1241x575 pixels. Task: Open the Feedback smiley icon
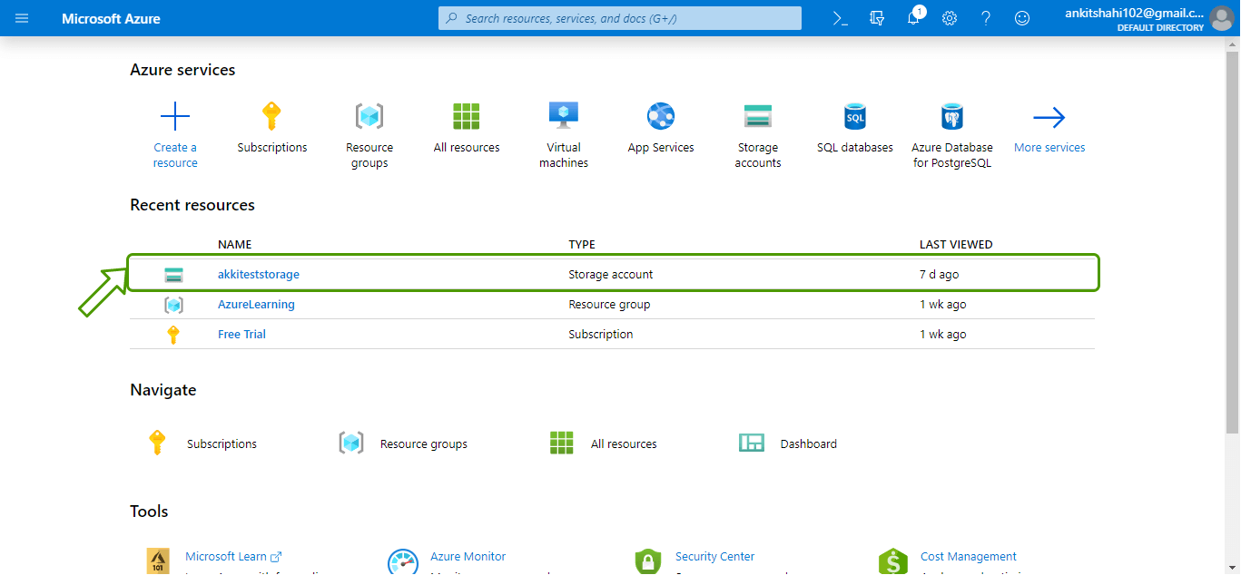point(1022,18)
